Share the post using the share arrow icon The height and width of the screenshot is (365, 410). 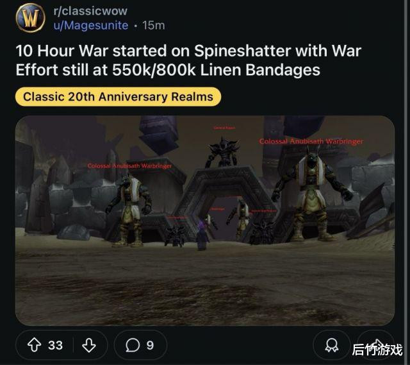point(376,344)
